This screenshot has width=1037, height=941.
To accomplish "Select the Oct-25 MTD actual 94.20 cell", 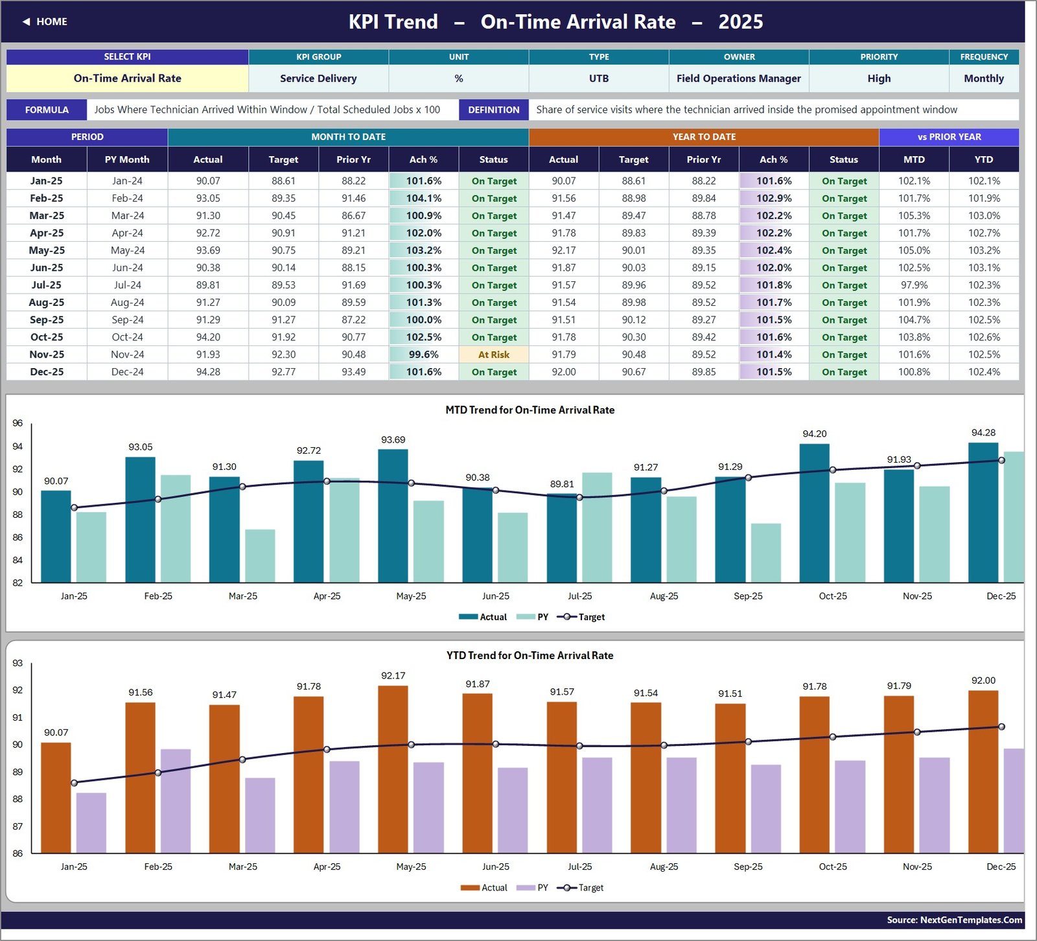I will click(x=208, y=337).
